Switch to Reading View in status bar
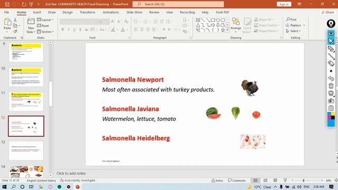Image resolution: width=338 pixels, height=190 pixels. tap(275, 180)
